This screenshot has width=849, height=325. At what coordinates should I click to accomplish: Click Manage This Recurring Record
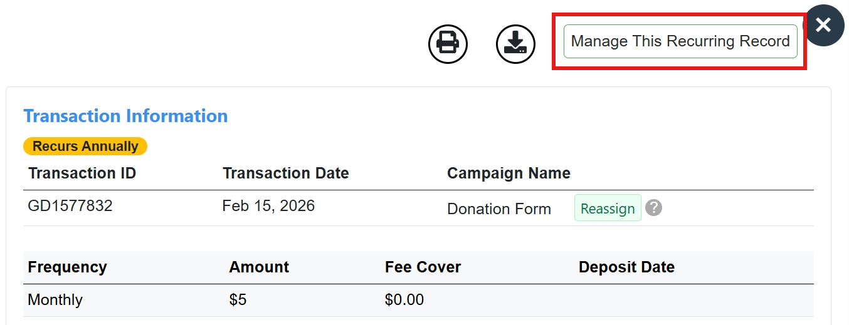[x=680, y=41]
